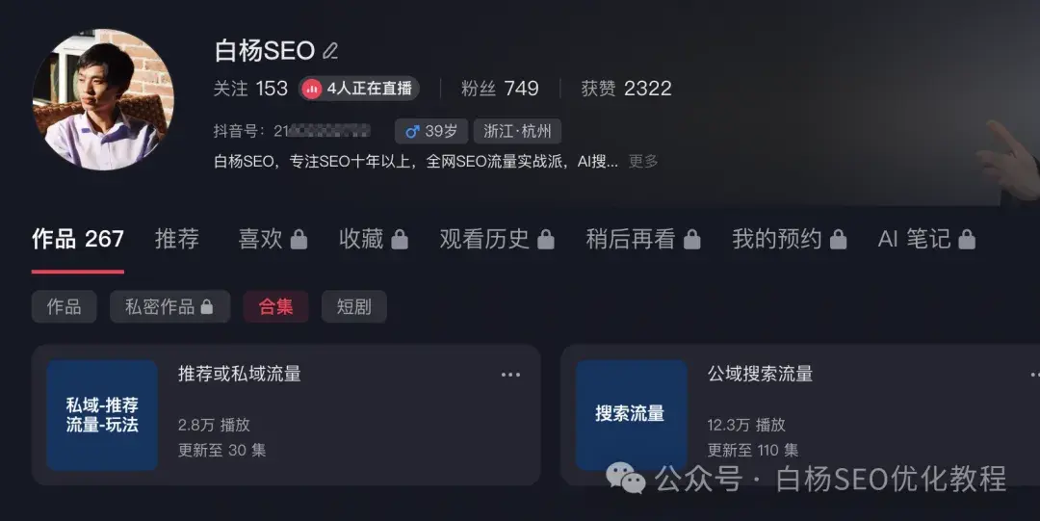
Task: Click the lock icon next to 我的预约
Action: (838, 240)
